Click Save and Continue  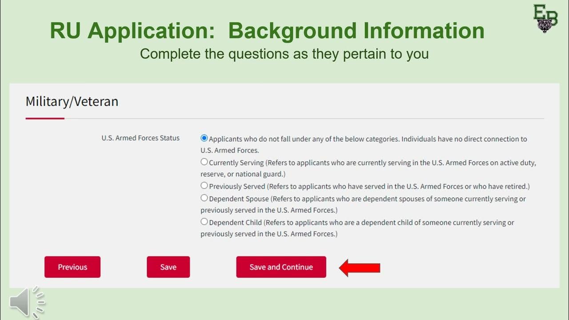(x=281, y=267)
